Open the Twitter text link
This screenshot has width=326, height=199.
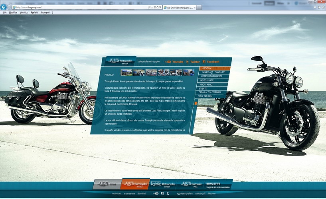195,62
